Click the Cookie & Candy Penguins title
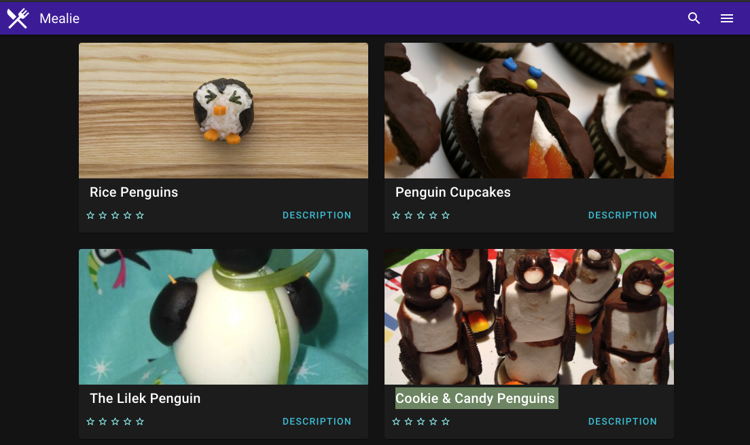Viewport: 750px width, 445px height. coord(475,398)
